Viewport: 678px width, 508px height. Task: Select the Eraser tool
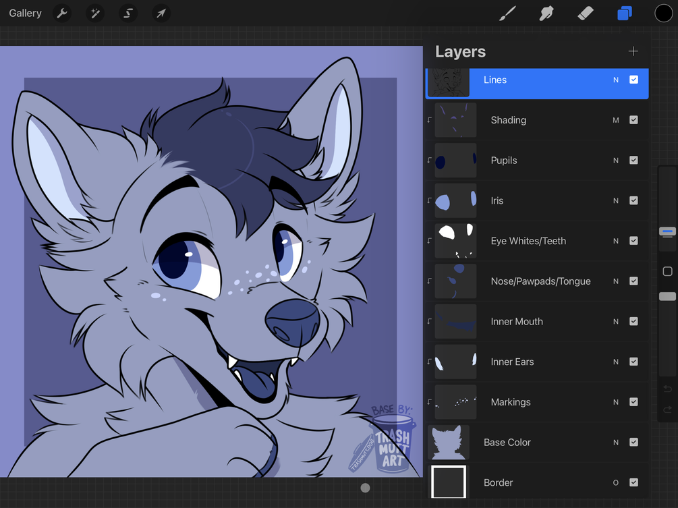click(x=586, y=13)
